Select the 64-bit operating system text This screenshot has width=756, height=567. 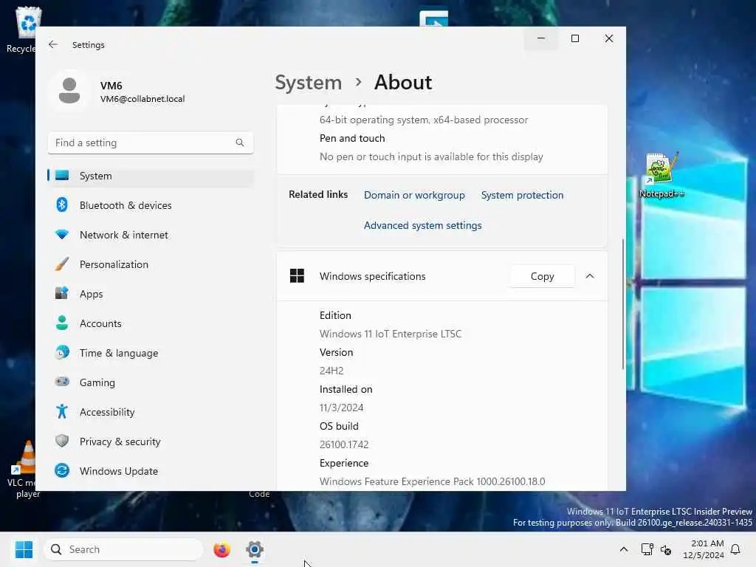(x=423, y=120)
